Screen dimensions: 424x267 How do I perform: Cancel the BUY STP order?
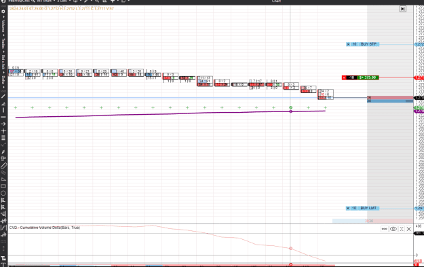tap(348, 44)
